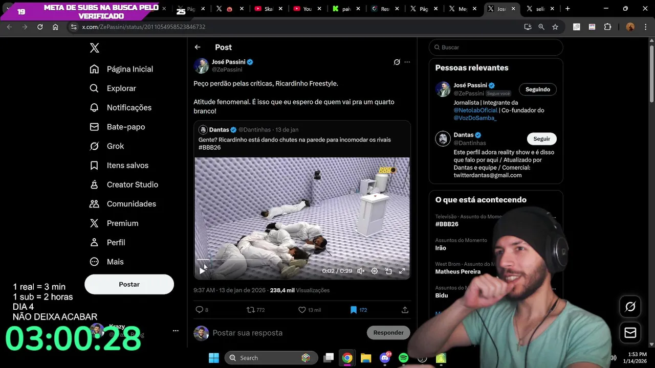Open floating messages envelope button

[630, 333]
